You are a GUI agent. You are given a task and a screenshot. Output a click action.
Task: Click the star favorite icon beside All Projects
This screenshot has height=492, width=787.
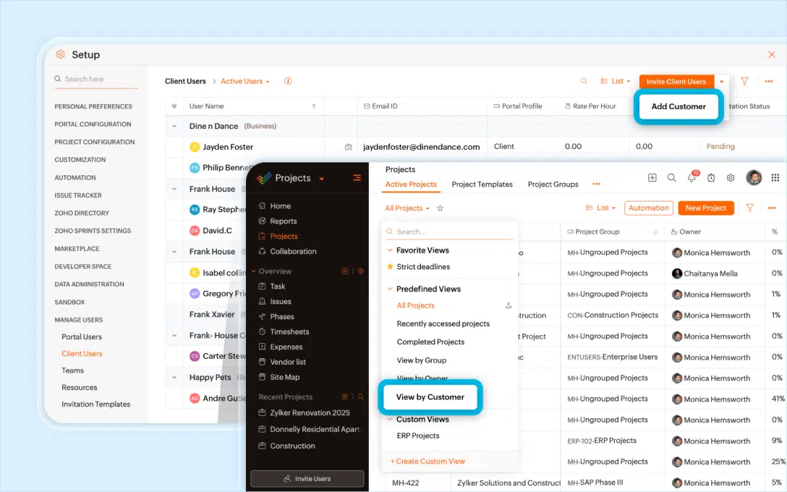441,208
